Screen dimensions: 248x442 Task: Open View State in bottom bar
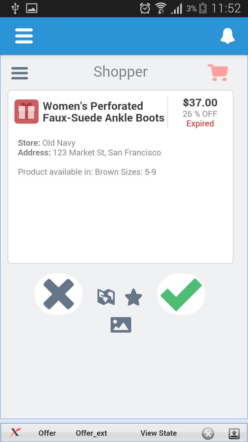point(158,433)
